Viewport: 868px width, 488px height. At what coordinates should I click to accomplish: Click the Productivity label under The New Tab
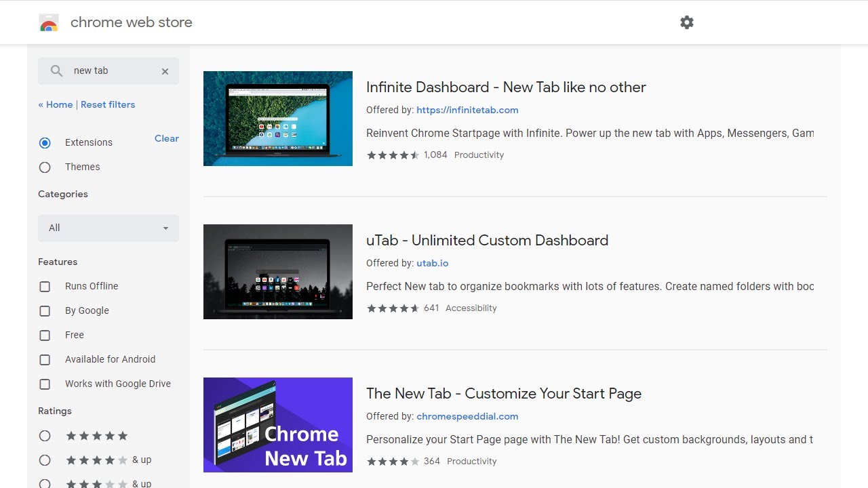click(472, 462)
